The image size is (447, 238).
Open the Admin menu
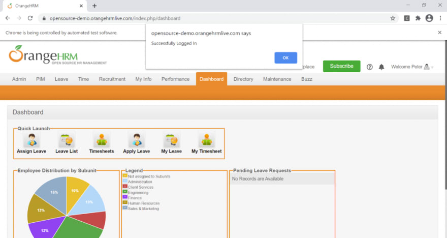(x=19, y=79)
